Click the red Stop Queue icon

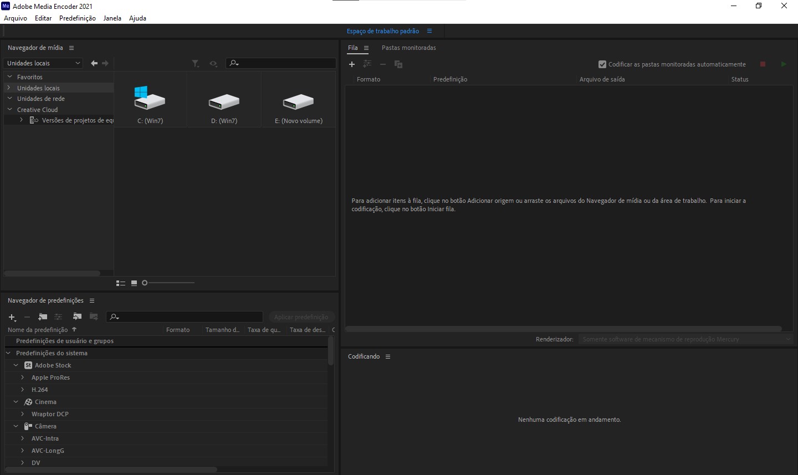tap(763, 64)
